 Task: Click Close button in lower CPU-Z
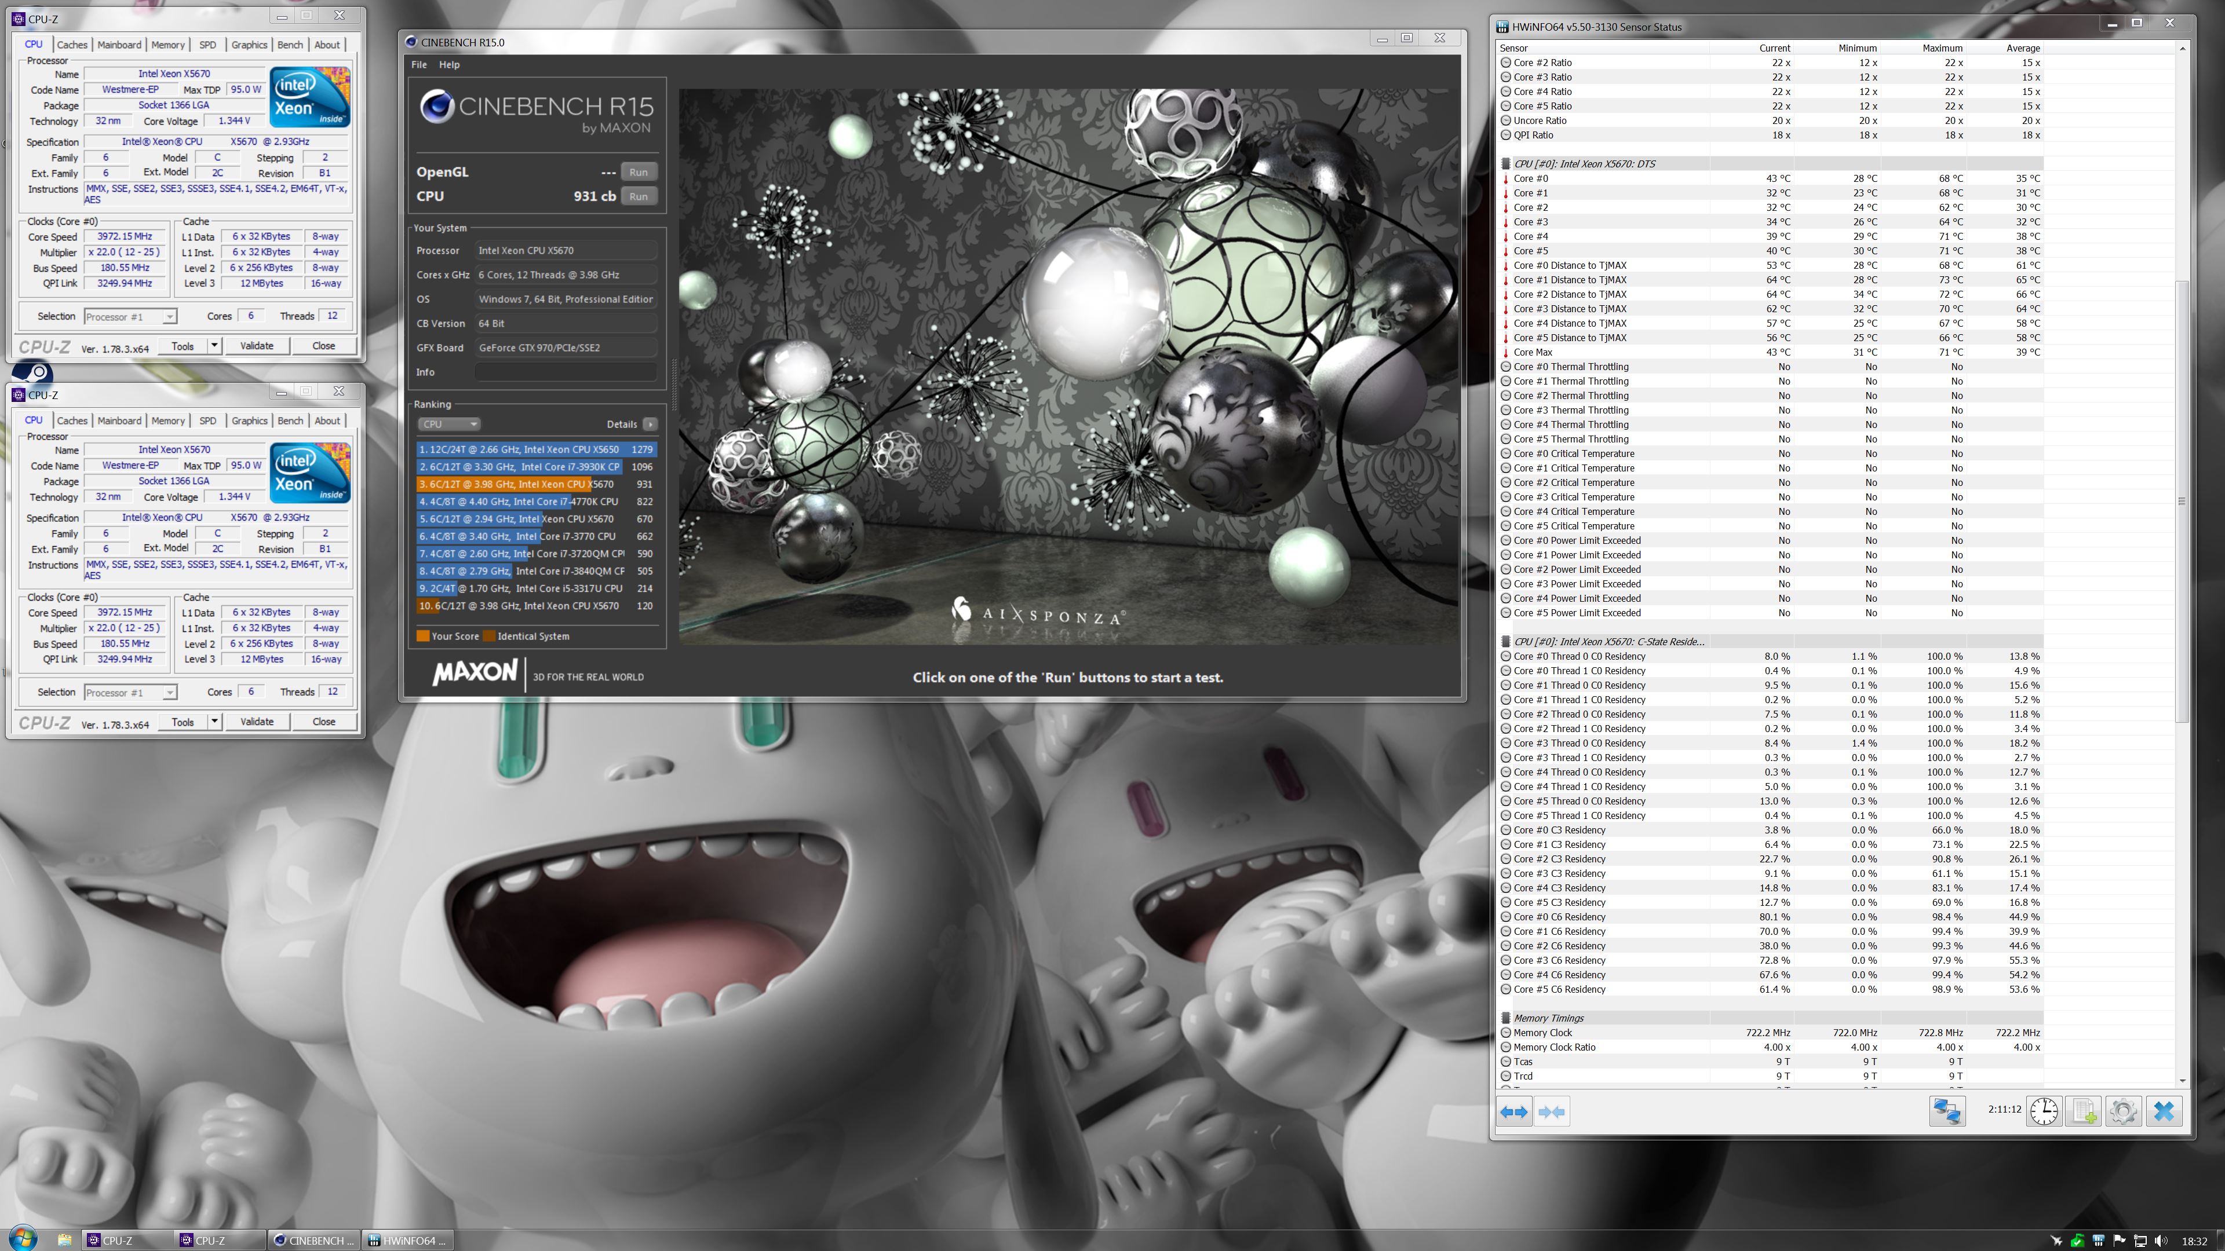tap(324, 722)
